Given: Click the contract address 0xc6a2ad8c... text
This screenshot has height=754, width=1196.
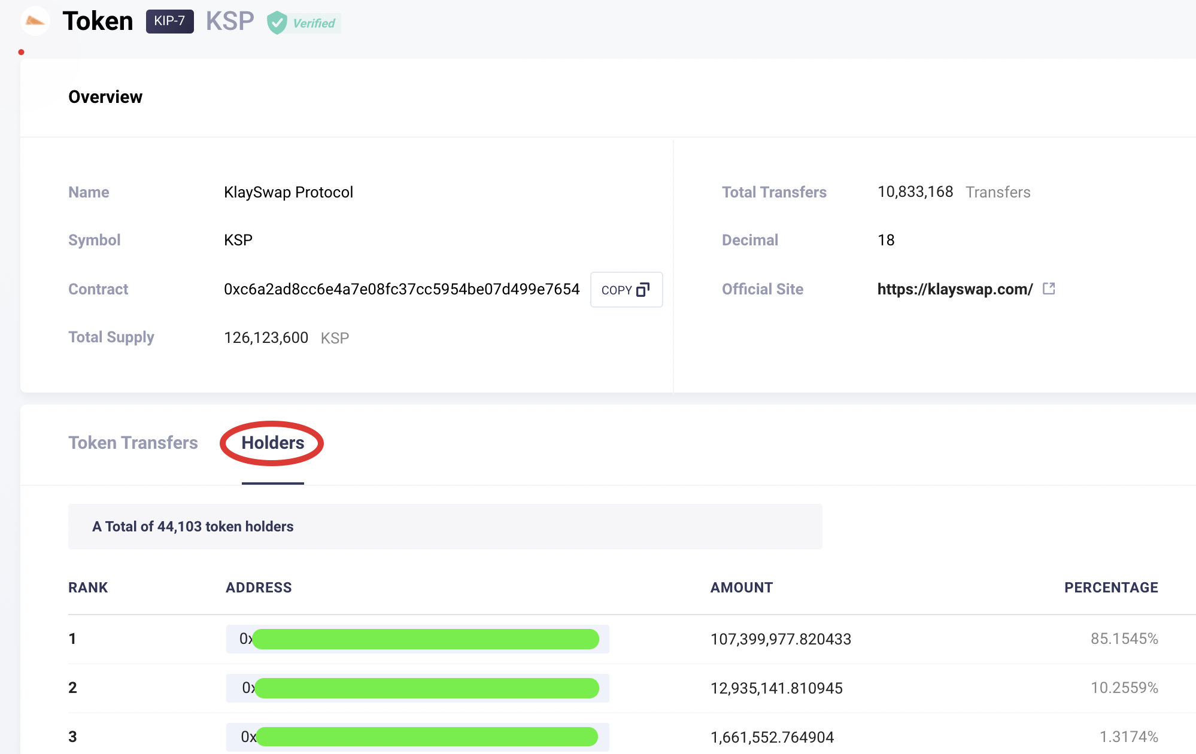Looking at the screenshot, I should point(401,290).
